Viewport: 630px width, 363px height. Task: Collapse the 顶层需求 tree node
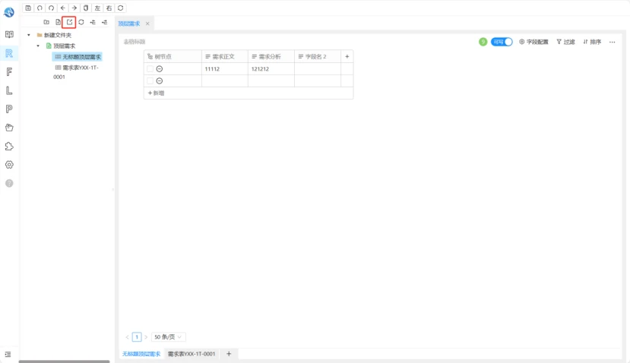[x=38, y=46]
